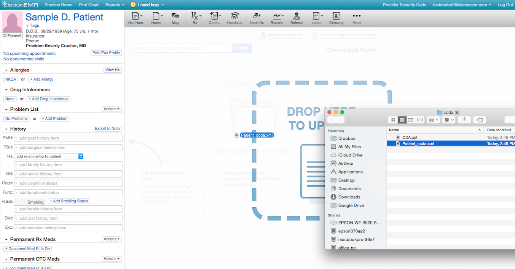The image size is (515, 269).
Task: Click the add past history item field
Action: (x=69, y=138)
